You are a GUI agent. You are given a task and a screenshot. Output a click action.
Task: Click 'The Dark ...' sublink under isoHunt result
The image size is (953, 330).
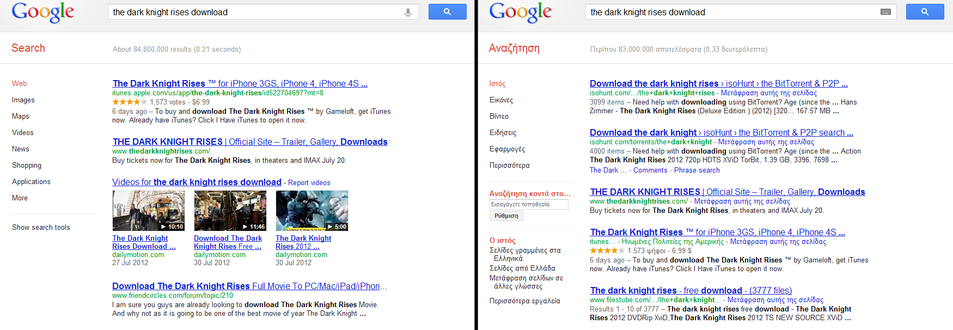(x=608, y=170)
